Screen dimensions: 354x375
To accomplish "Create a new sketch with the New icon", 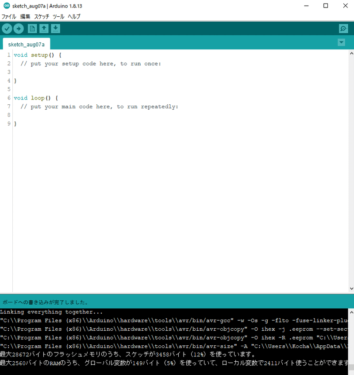I will click(x=32, y=29).
